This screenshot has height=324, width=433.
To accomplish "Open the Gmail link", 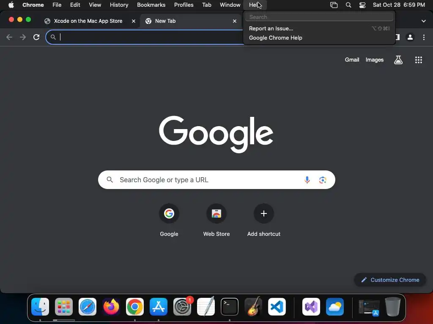I will click(x=352, y=60).
